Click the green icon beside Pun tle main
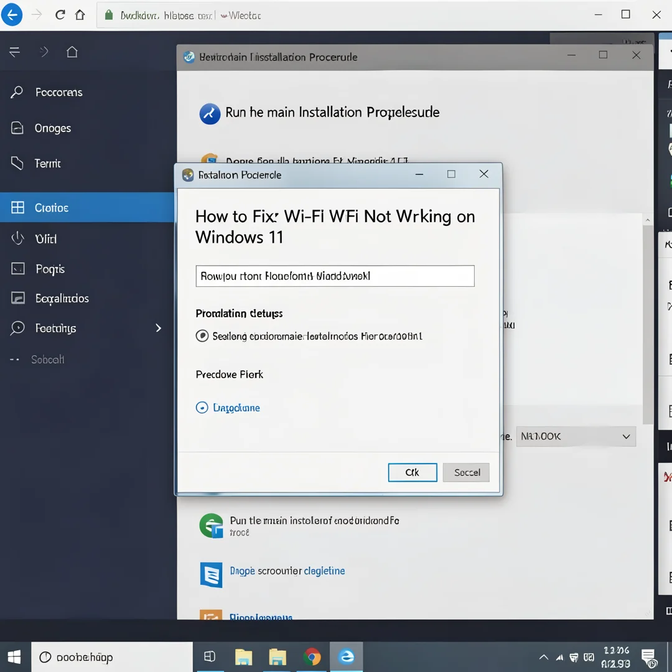 coord(212,525)
